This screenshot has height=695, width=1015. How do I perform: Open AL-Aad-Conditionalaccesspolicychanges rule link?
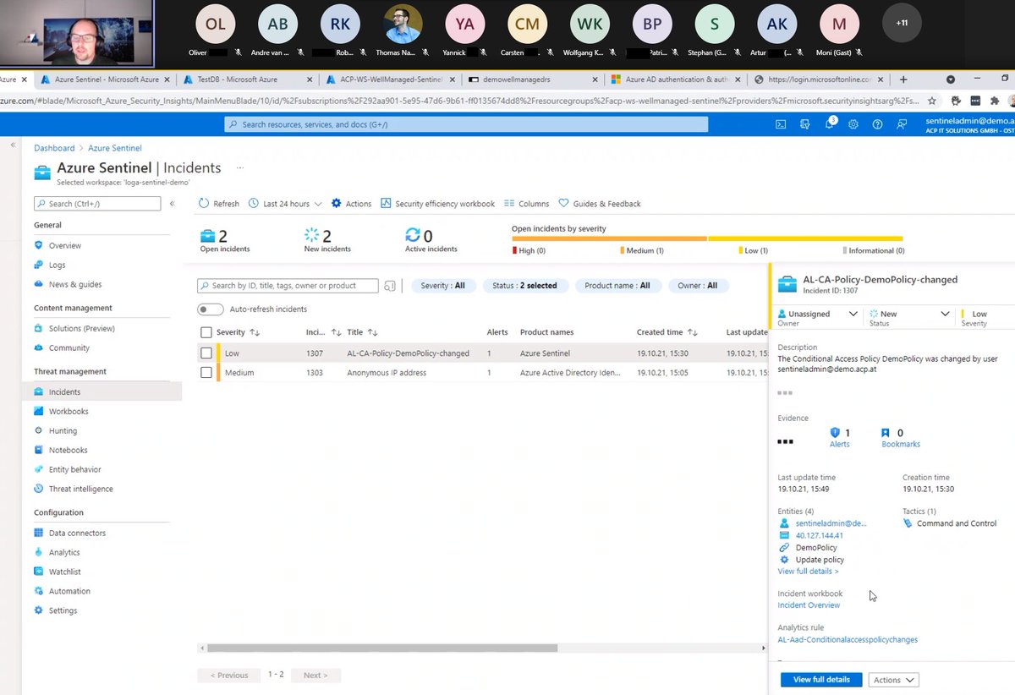click(848, 640)
